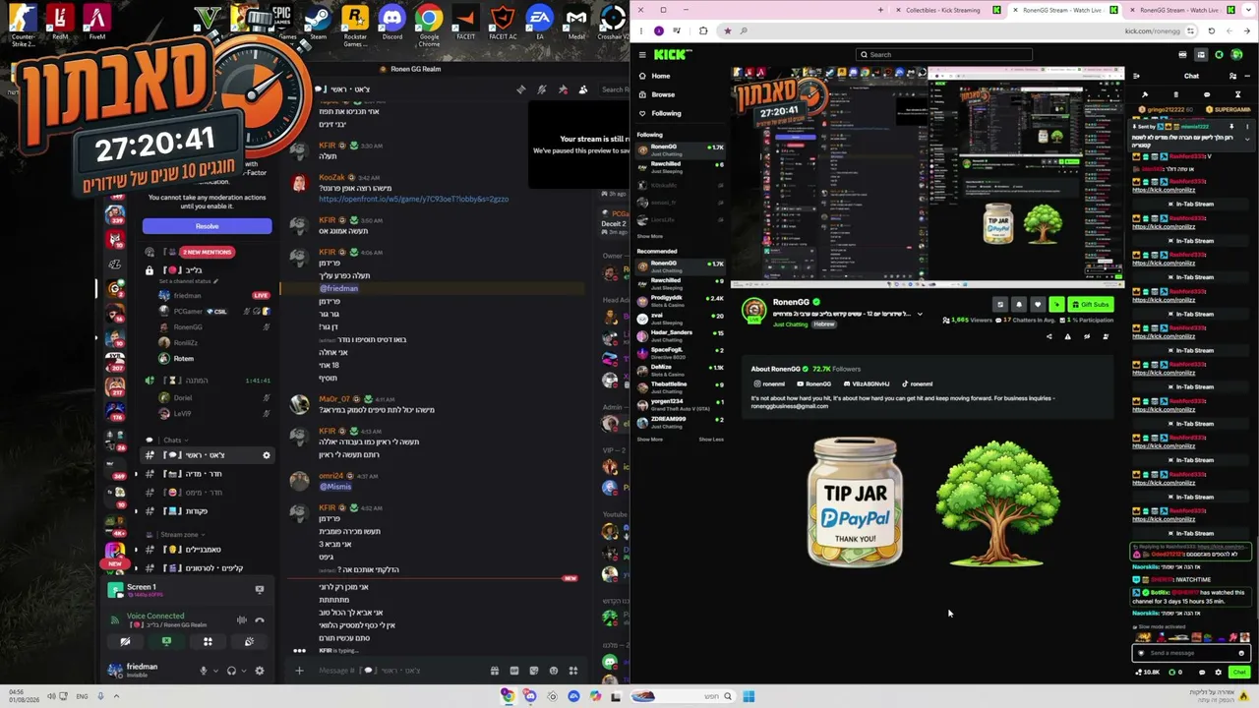Viewport: 1259px width, 708px height.
Task: Open Discord soundboard button in voice panel
Action: (249, 641)
